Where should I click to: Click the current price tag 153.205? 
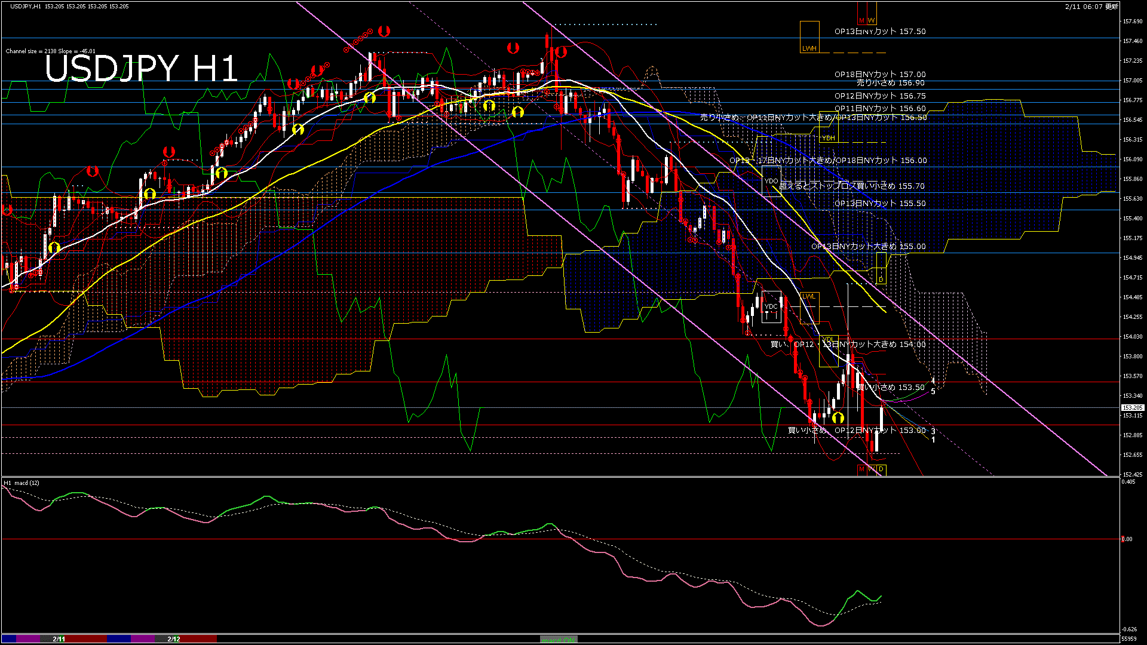[1132, 408]
